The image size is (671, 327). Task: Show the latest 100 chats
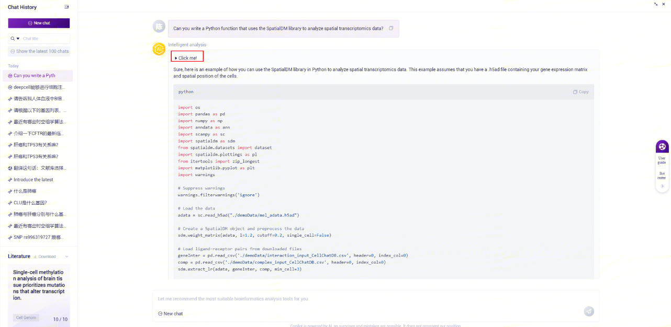[39, 51]
